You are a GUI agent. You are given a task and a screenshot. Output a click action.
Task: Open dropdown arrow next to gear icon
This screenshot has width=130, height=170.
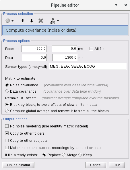coord(13,21)
